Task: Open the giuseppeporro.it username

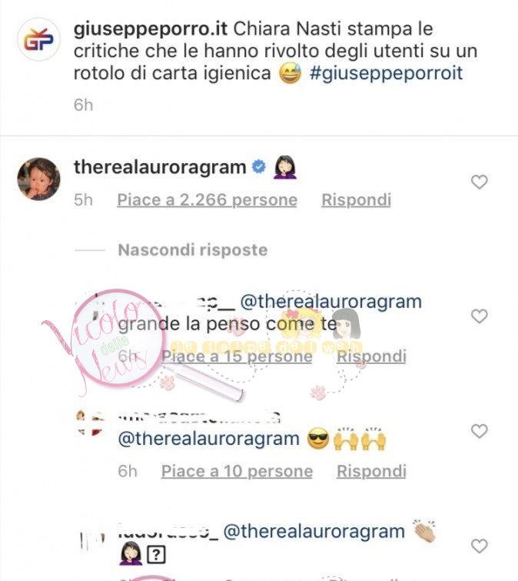Action: coord(151,28)
